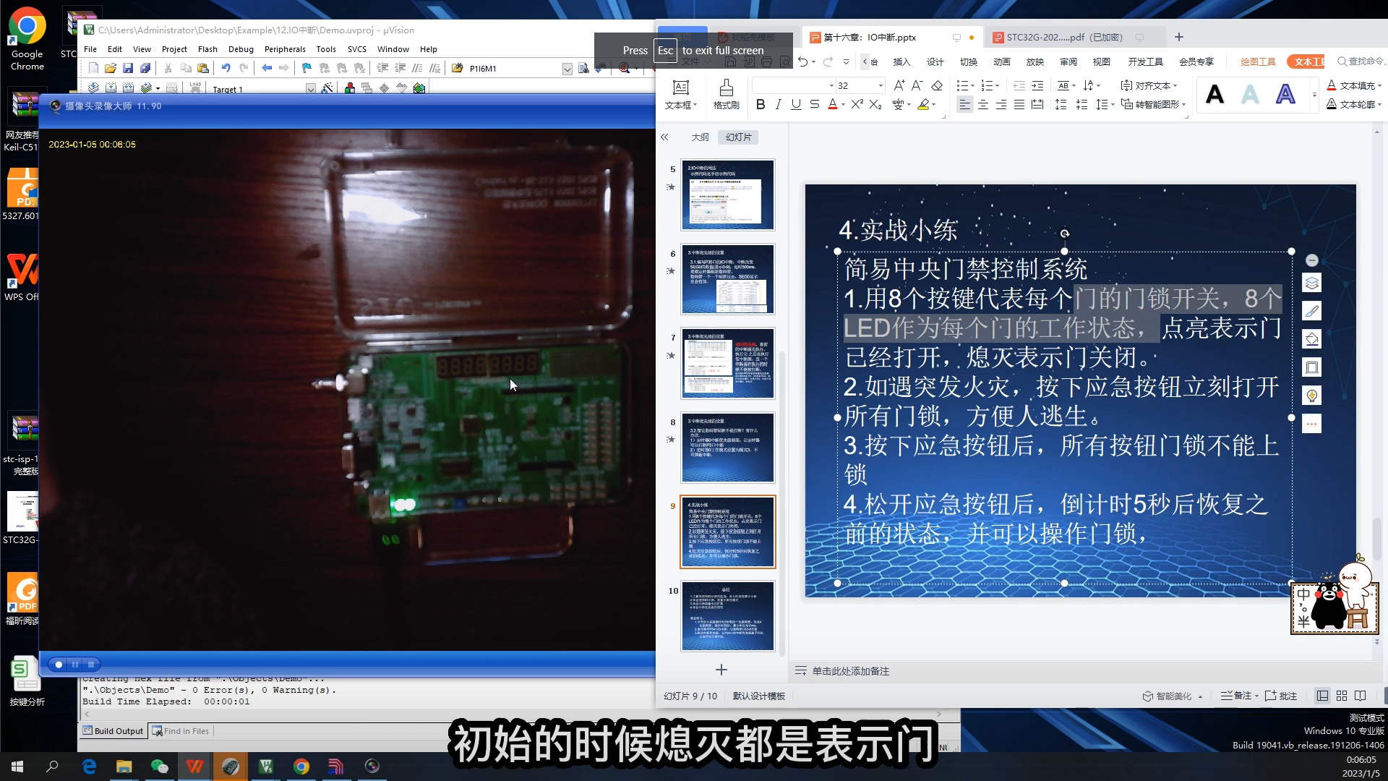Select light blue A text style preset
The height and width of the screenshot is (781, 1388).
(1250, 94)
